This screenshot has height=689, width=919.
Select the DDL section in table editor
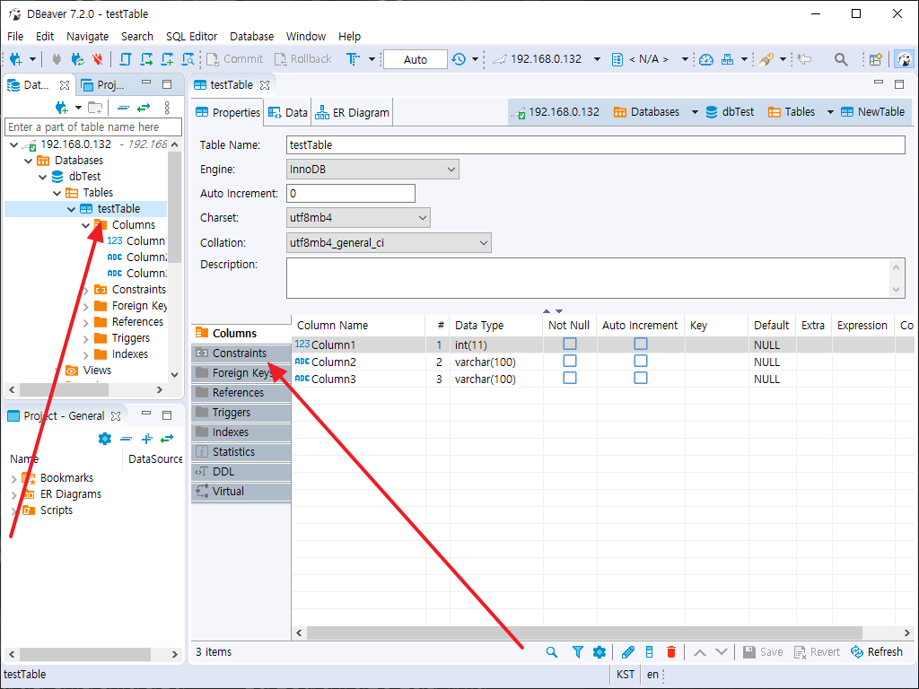click(x=241, y=472)
